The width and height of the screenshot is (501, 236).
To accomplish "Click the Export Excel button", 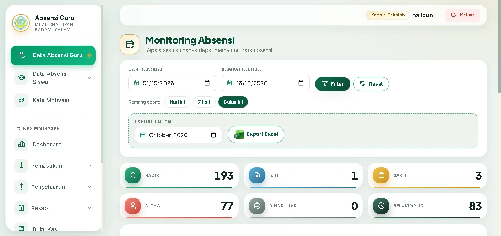I will pos(256,134).
